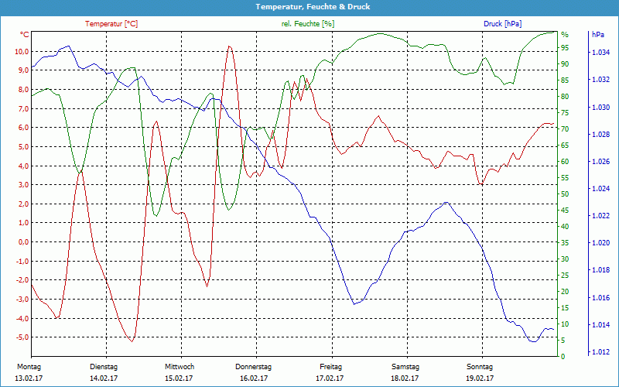619x387 pixels.
Task: Click the '90' humidity axis value
Action: [x=565, y=64]
